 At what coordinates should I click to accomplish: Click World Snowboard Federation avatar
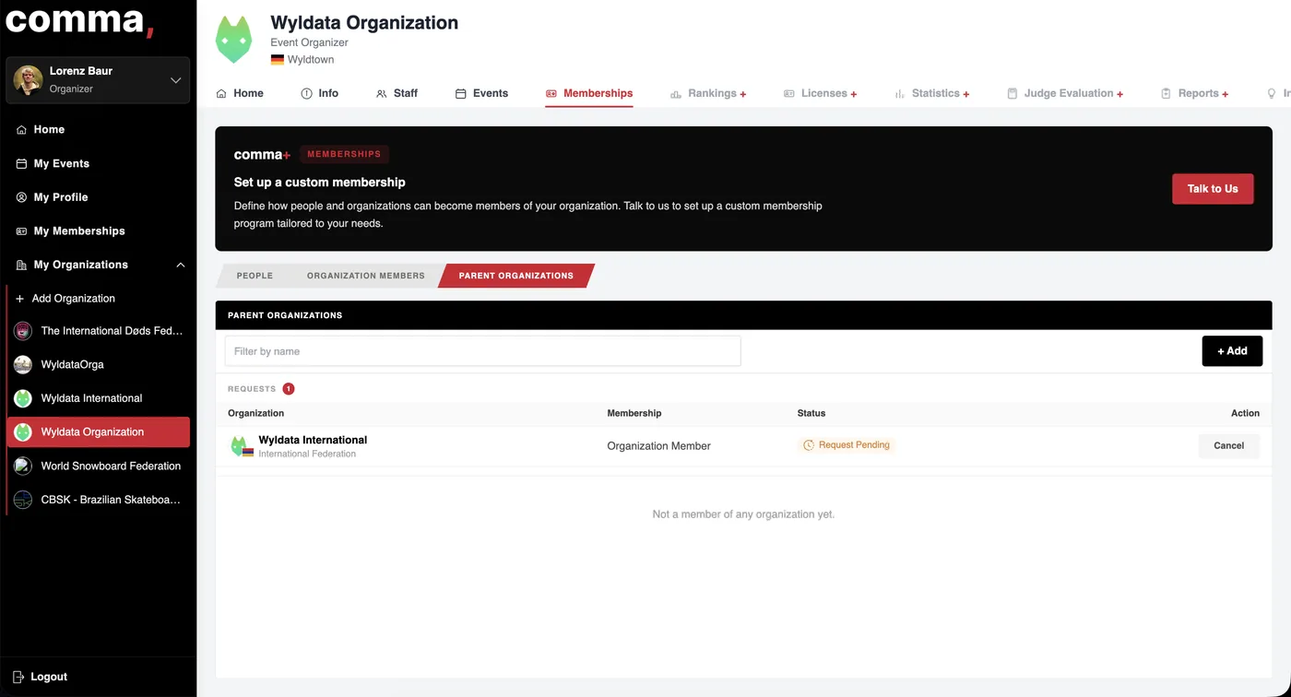pos(23,466)
